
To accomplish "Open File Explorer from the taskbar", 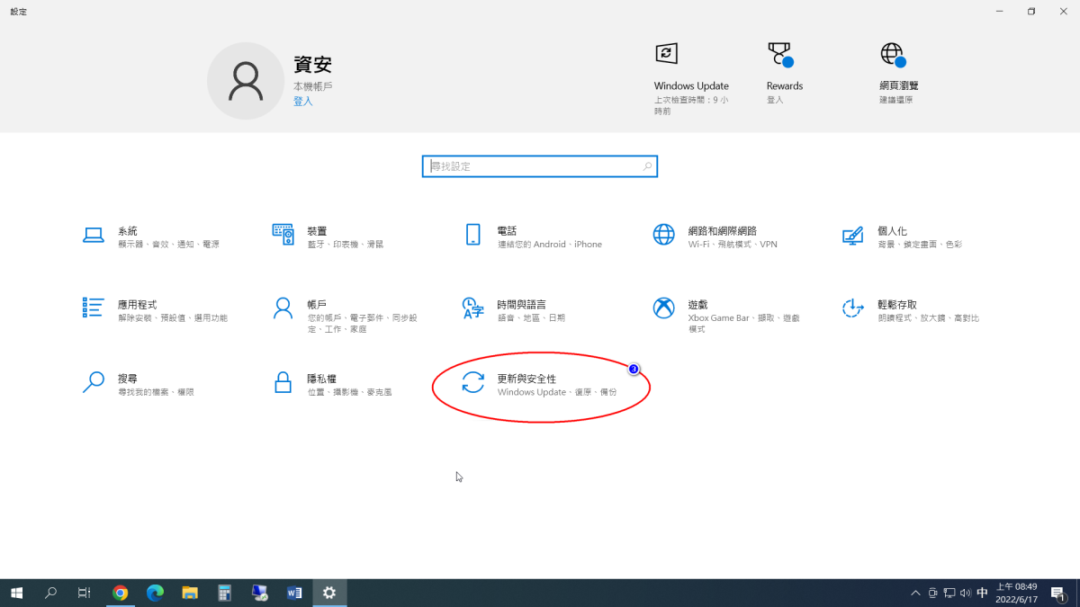I will pyautogui.click(x=190, y=593).
